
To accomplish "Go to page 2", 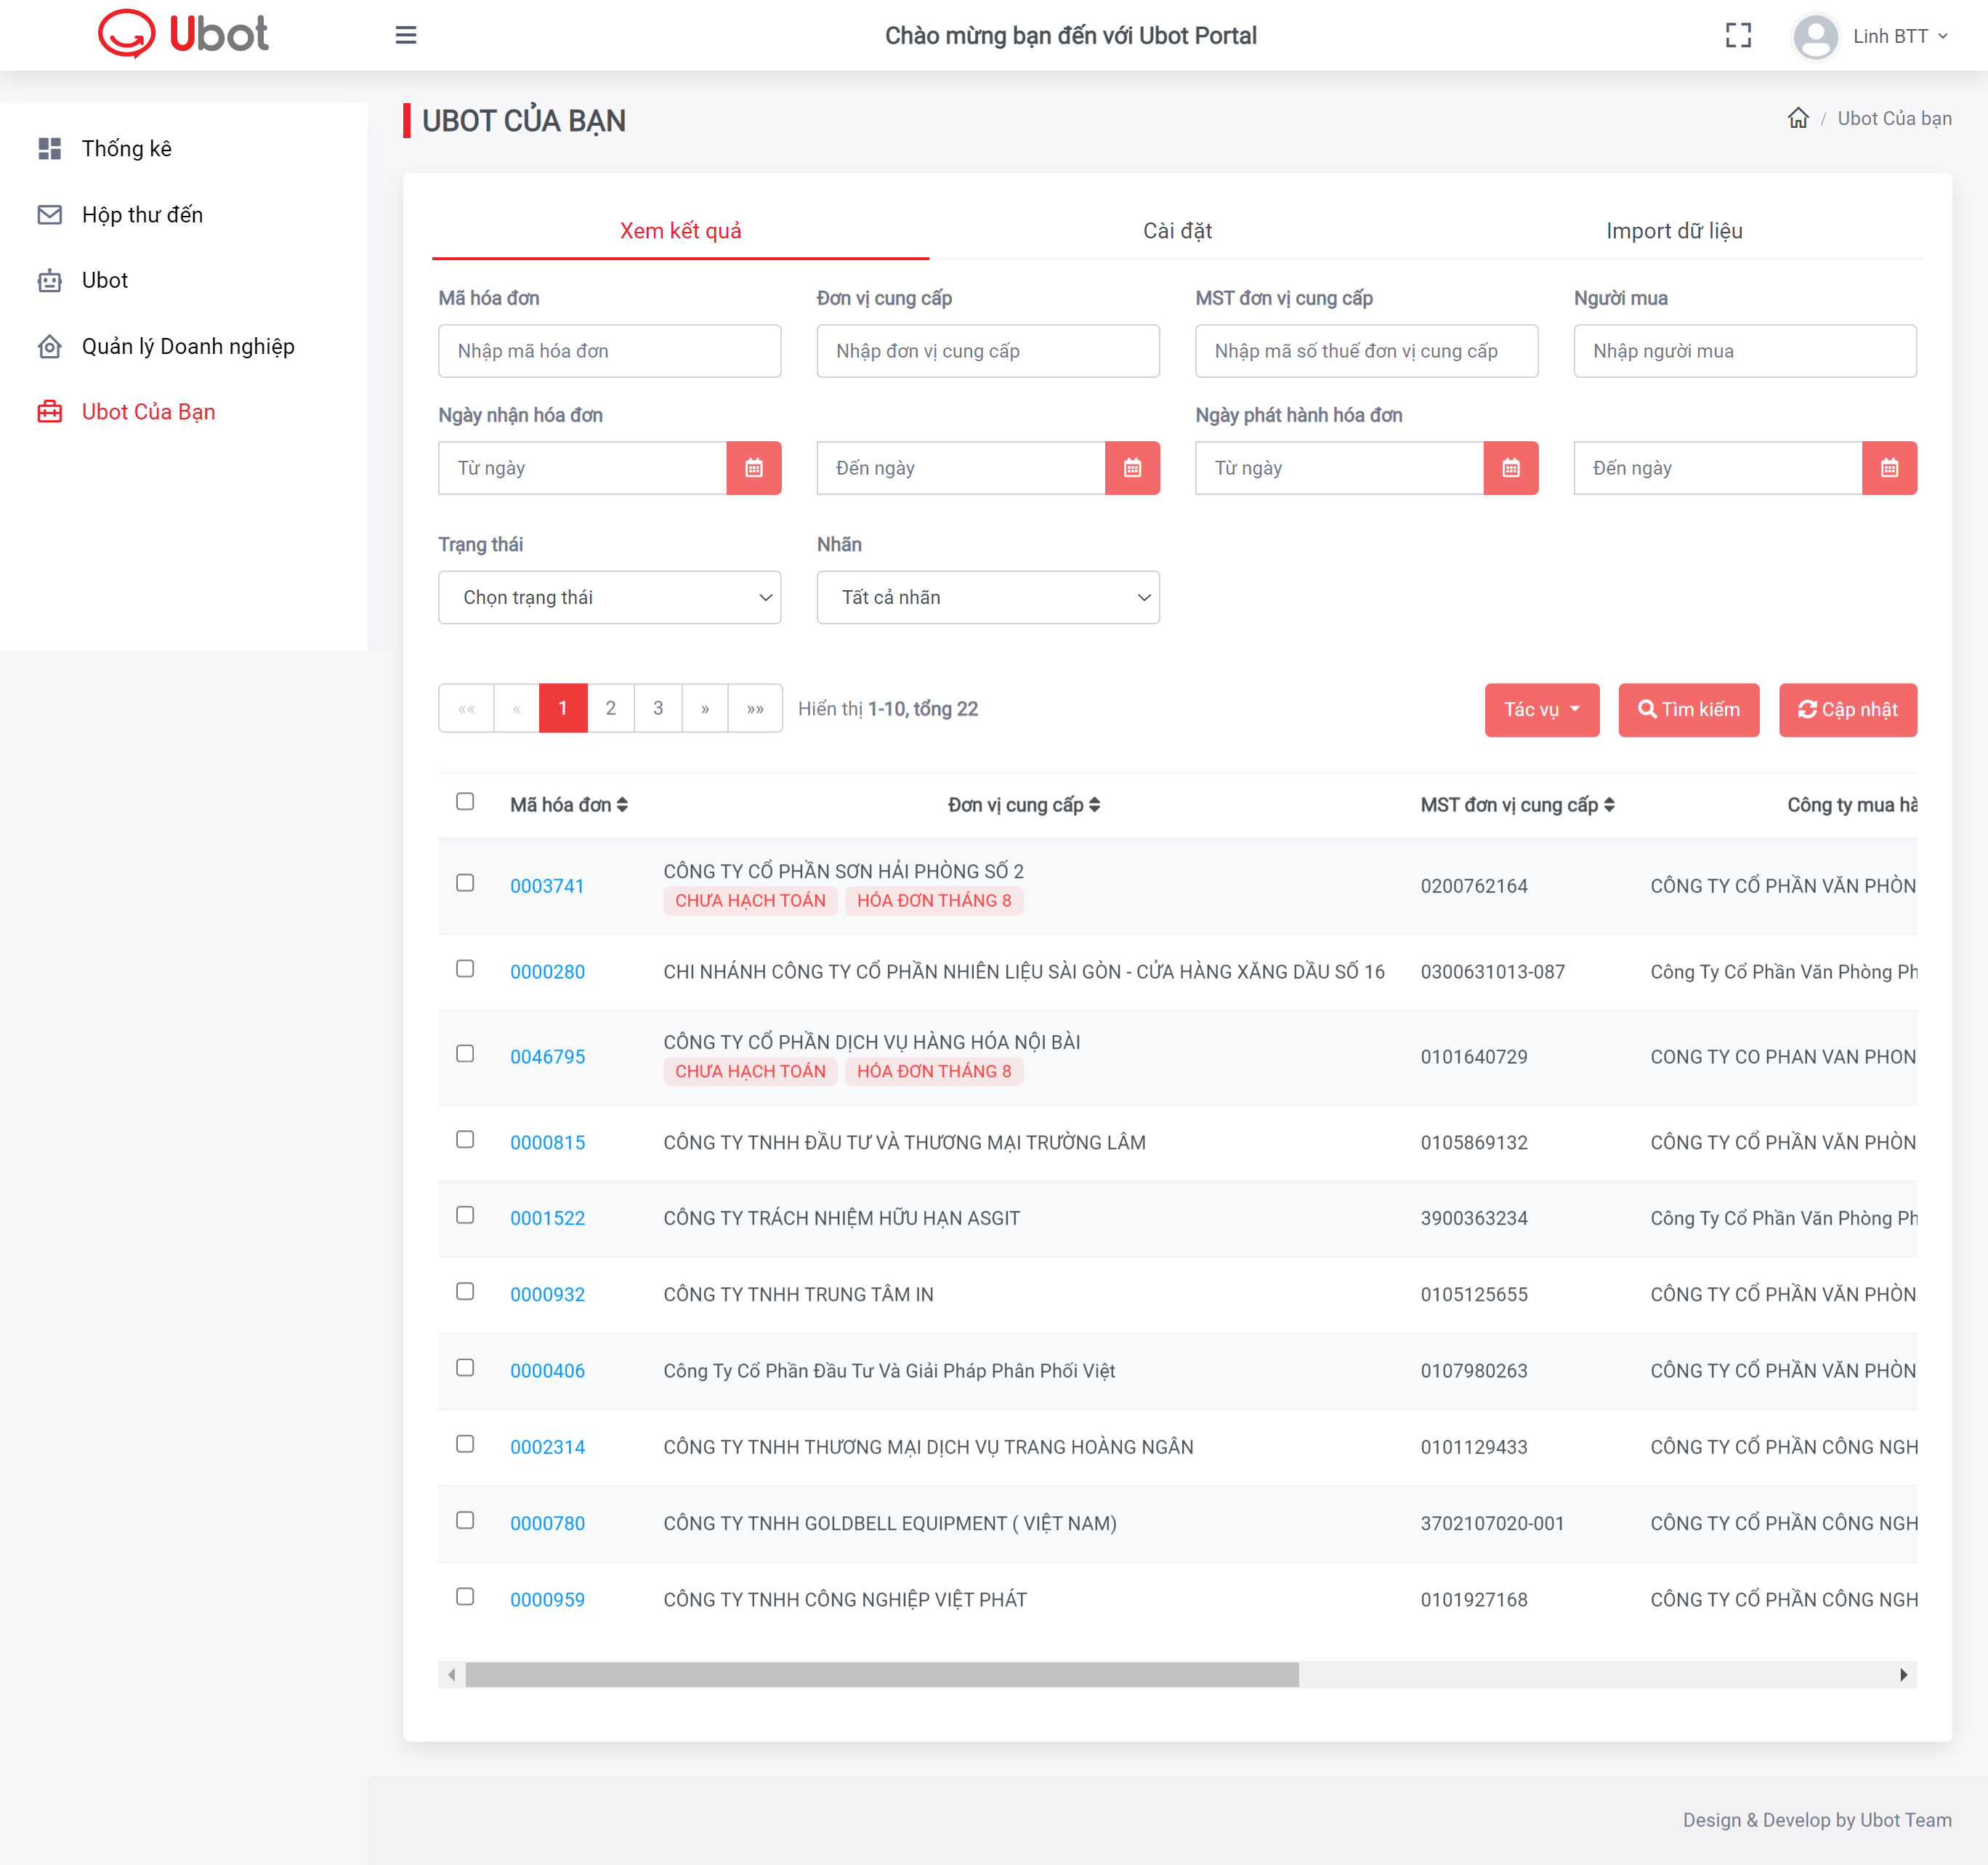I will pos(611,709).
